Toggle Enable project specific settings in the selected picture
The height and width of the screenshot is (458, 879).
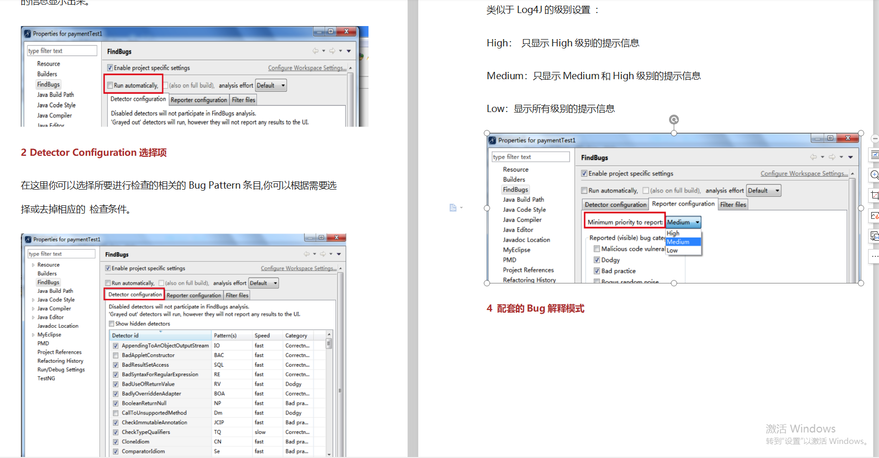point(584,174)
